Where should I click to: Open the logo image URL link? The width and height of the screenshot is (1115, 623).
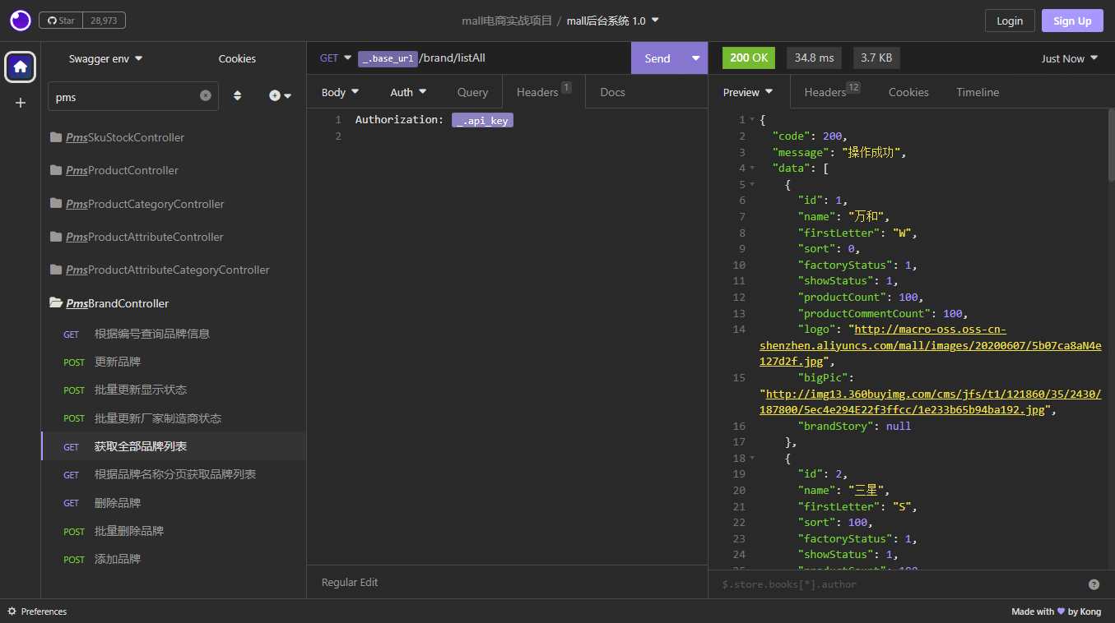(x=930, y=330)
